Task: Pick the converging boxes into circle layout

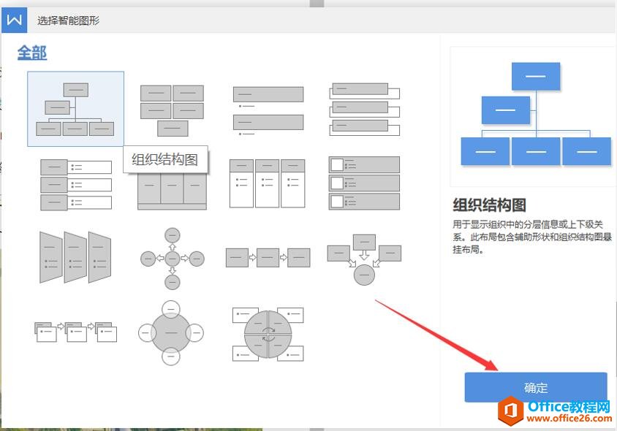Action: coord(364,259)
